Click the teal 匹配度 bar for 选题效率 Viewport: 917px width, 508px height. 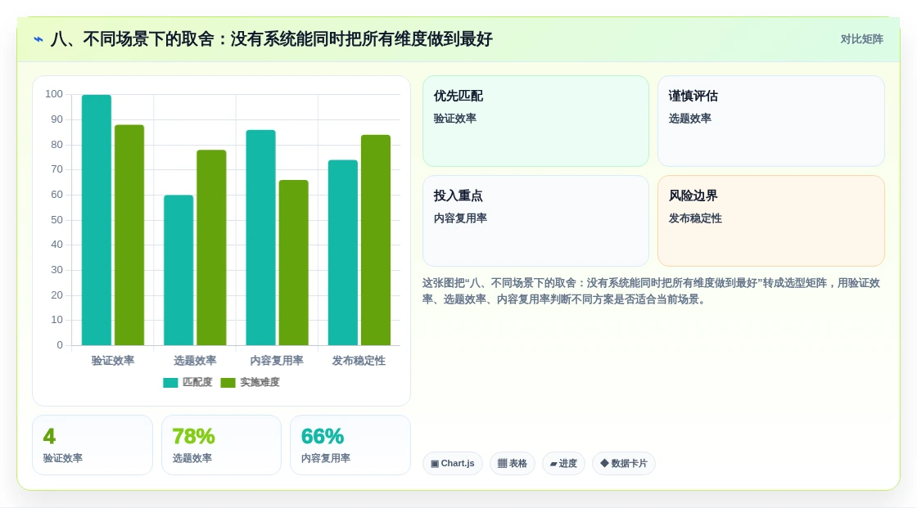click(x=178, y=270)
